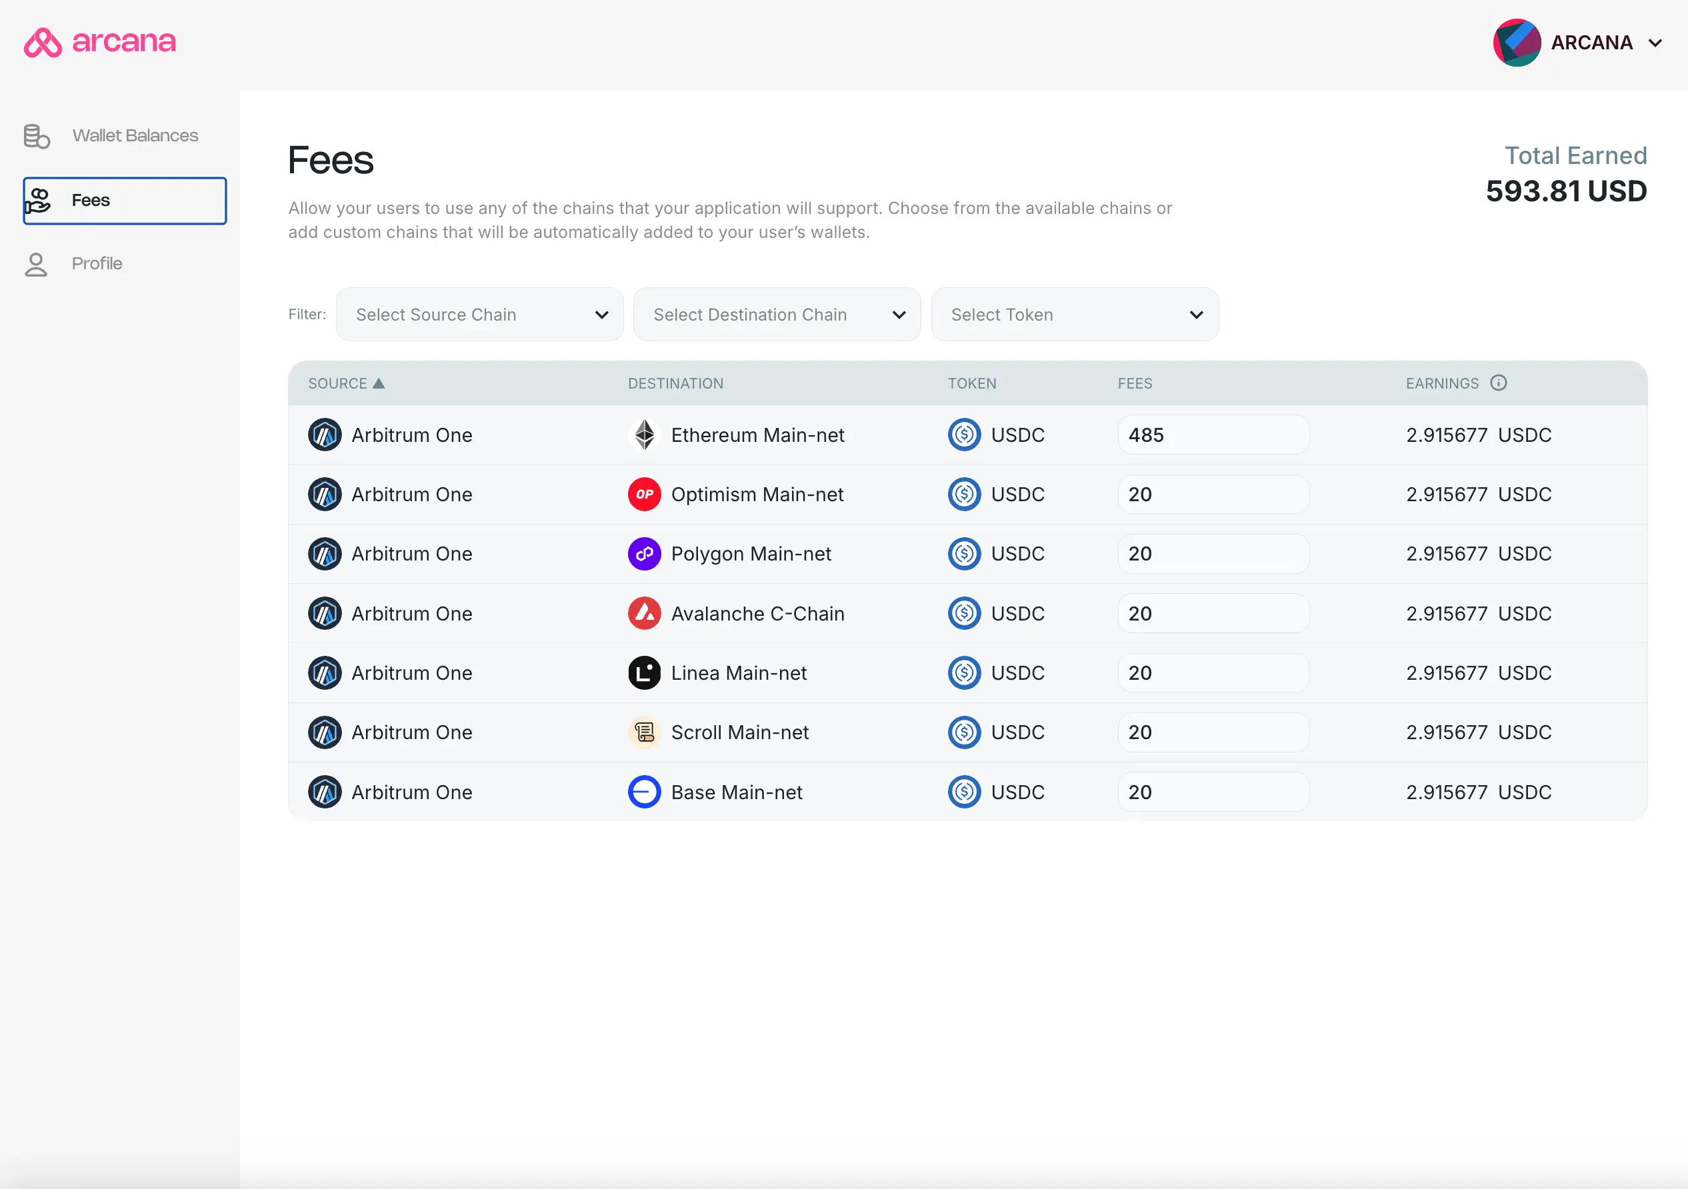The image size is (1688, 1189).
Task: Click 2.915677 USDC earnings in Base row
Action: point(1479,793)
